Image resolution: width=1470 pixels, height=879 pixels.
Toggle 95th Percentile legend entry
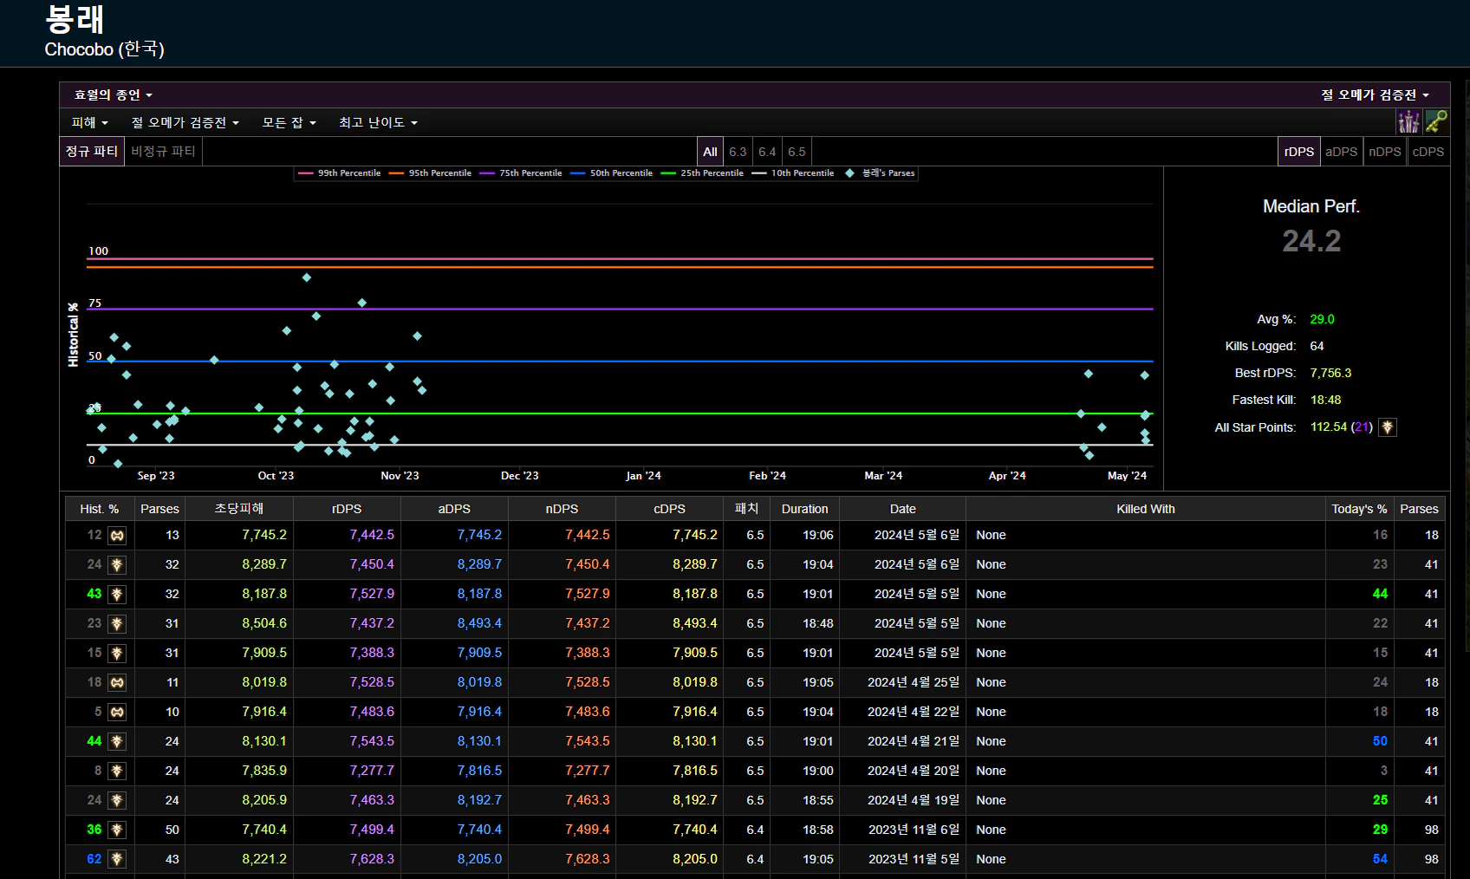(x=431, y=173)
